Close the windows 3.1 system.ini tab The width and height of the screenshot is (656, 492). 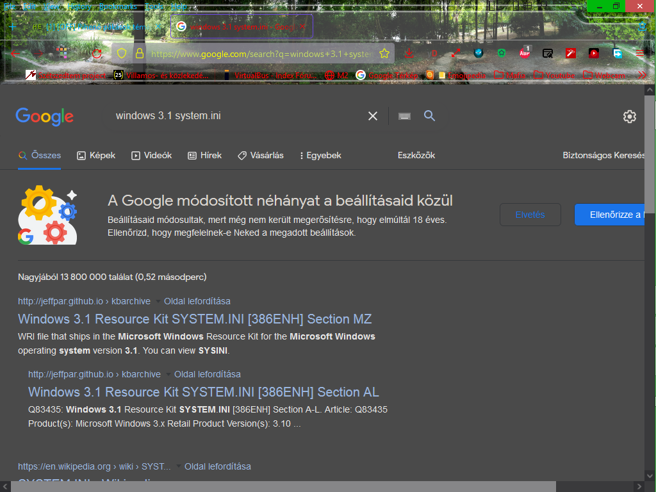[x=302, y=27]
